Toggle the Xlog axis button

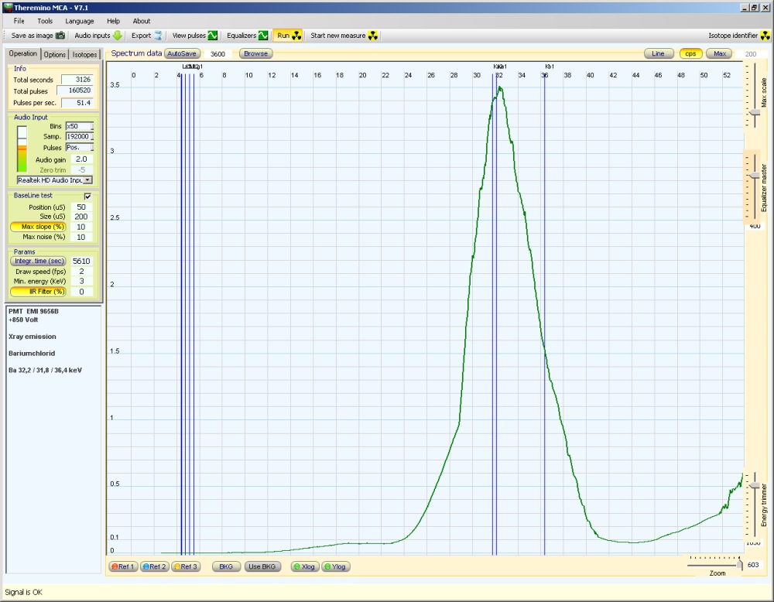pos(304,566)
